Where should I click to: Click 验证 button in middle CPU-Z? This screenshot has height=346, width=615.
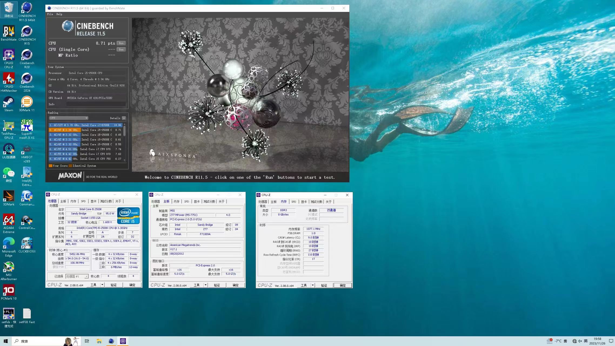tap(217, 285)
